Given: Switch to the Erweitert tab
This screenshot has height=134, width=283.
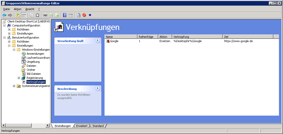Looking at the screenshot, I should (x=82, y=126).
